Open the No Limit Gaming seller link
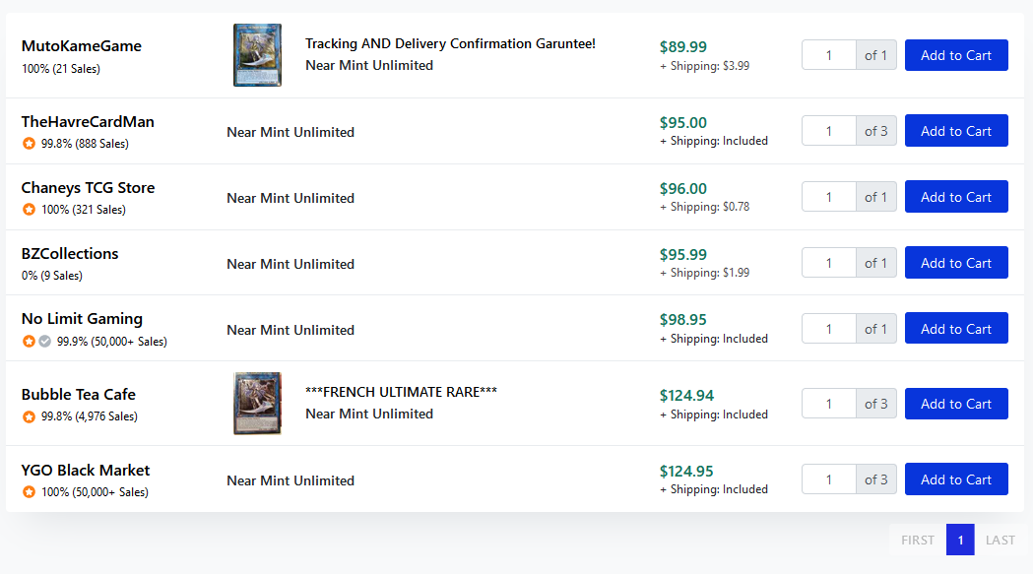The height and width of the screenshot is (574, 1033). 82,319
